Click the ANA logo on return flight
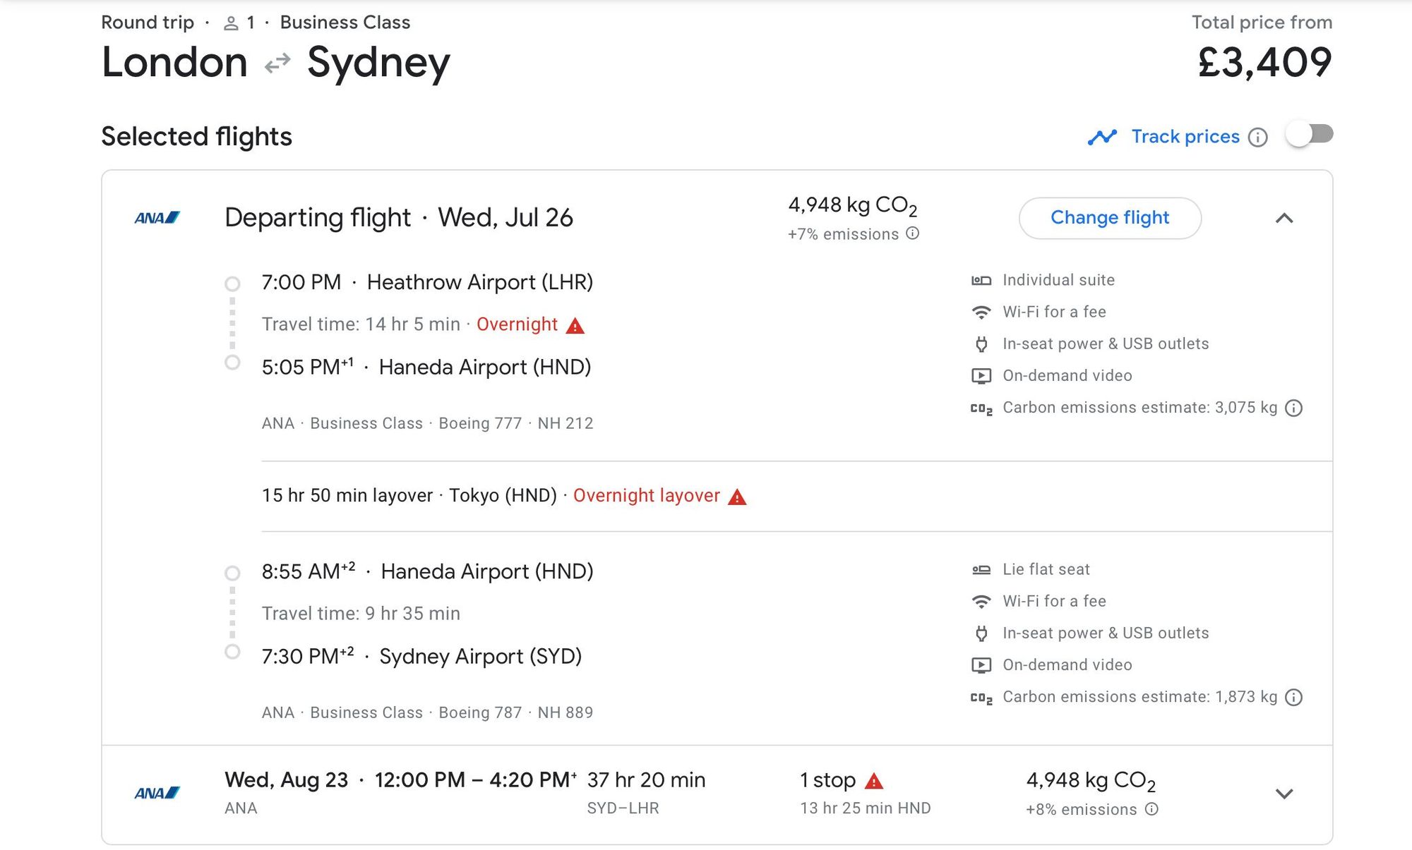Viewport: 1412px width, 850px height. click(x=157, y=794)
